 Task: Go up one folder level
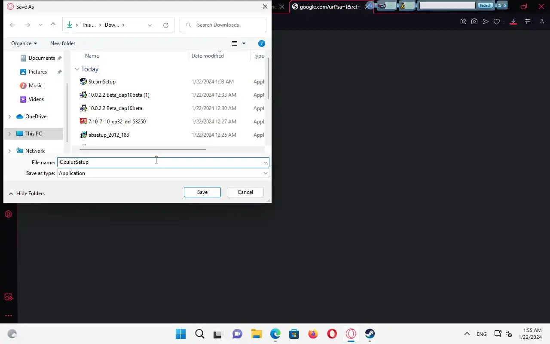coord(53,25)
